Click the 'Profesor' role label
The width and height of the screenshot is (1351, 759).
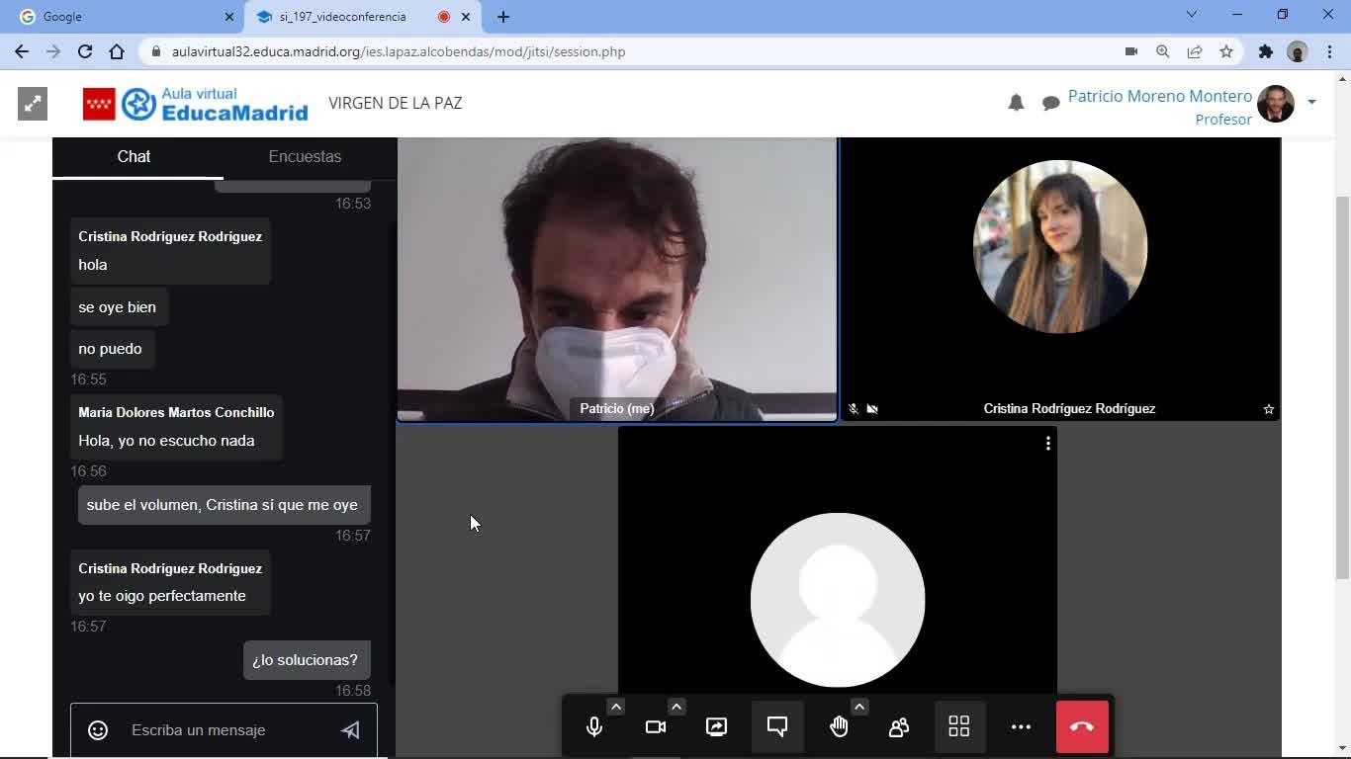1223,120
